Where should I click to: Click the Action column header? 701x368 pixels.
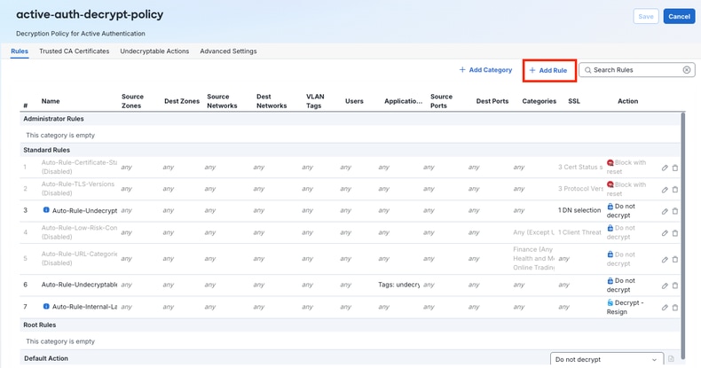627,101
